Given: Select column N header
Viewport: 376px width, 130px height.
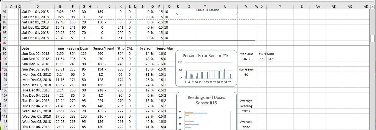Looking at the screenshot, I should [x=143, y=6].
